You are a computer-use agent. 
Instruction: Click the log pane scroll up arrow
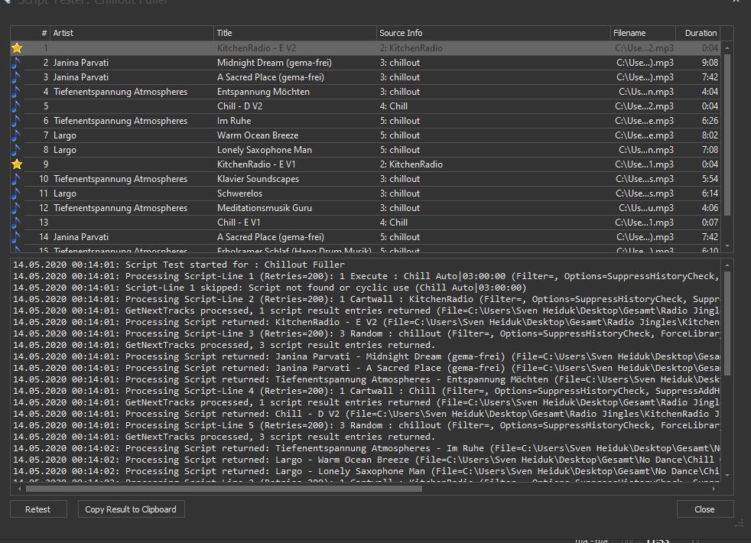pyautogui.click(x=727, y=265)
